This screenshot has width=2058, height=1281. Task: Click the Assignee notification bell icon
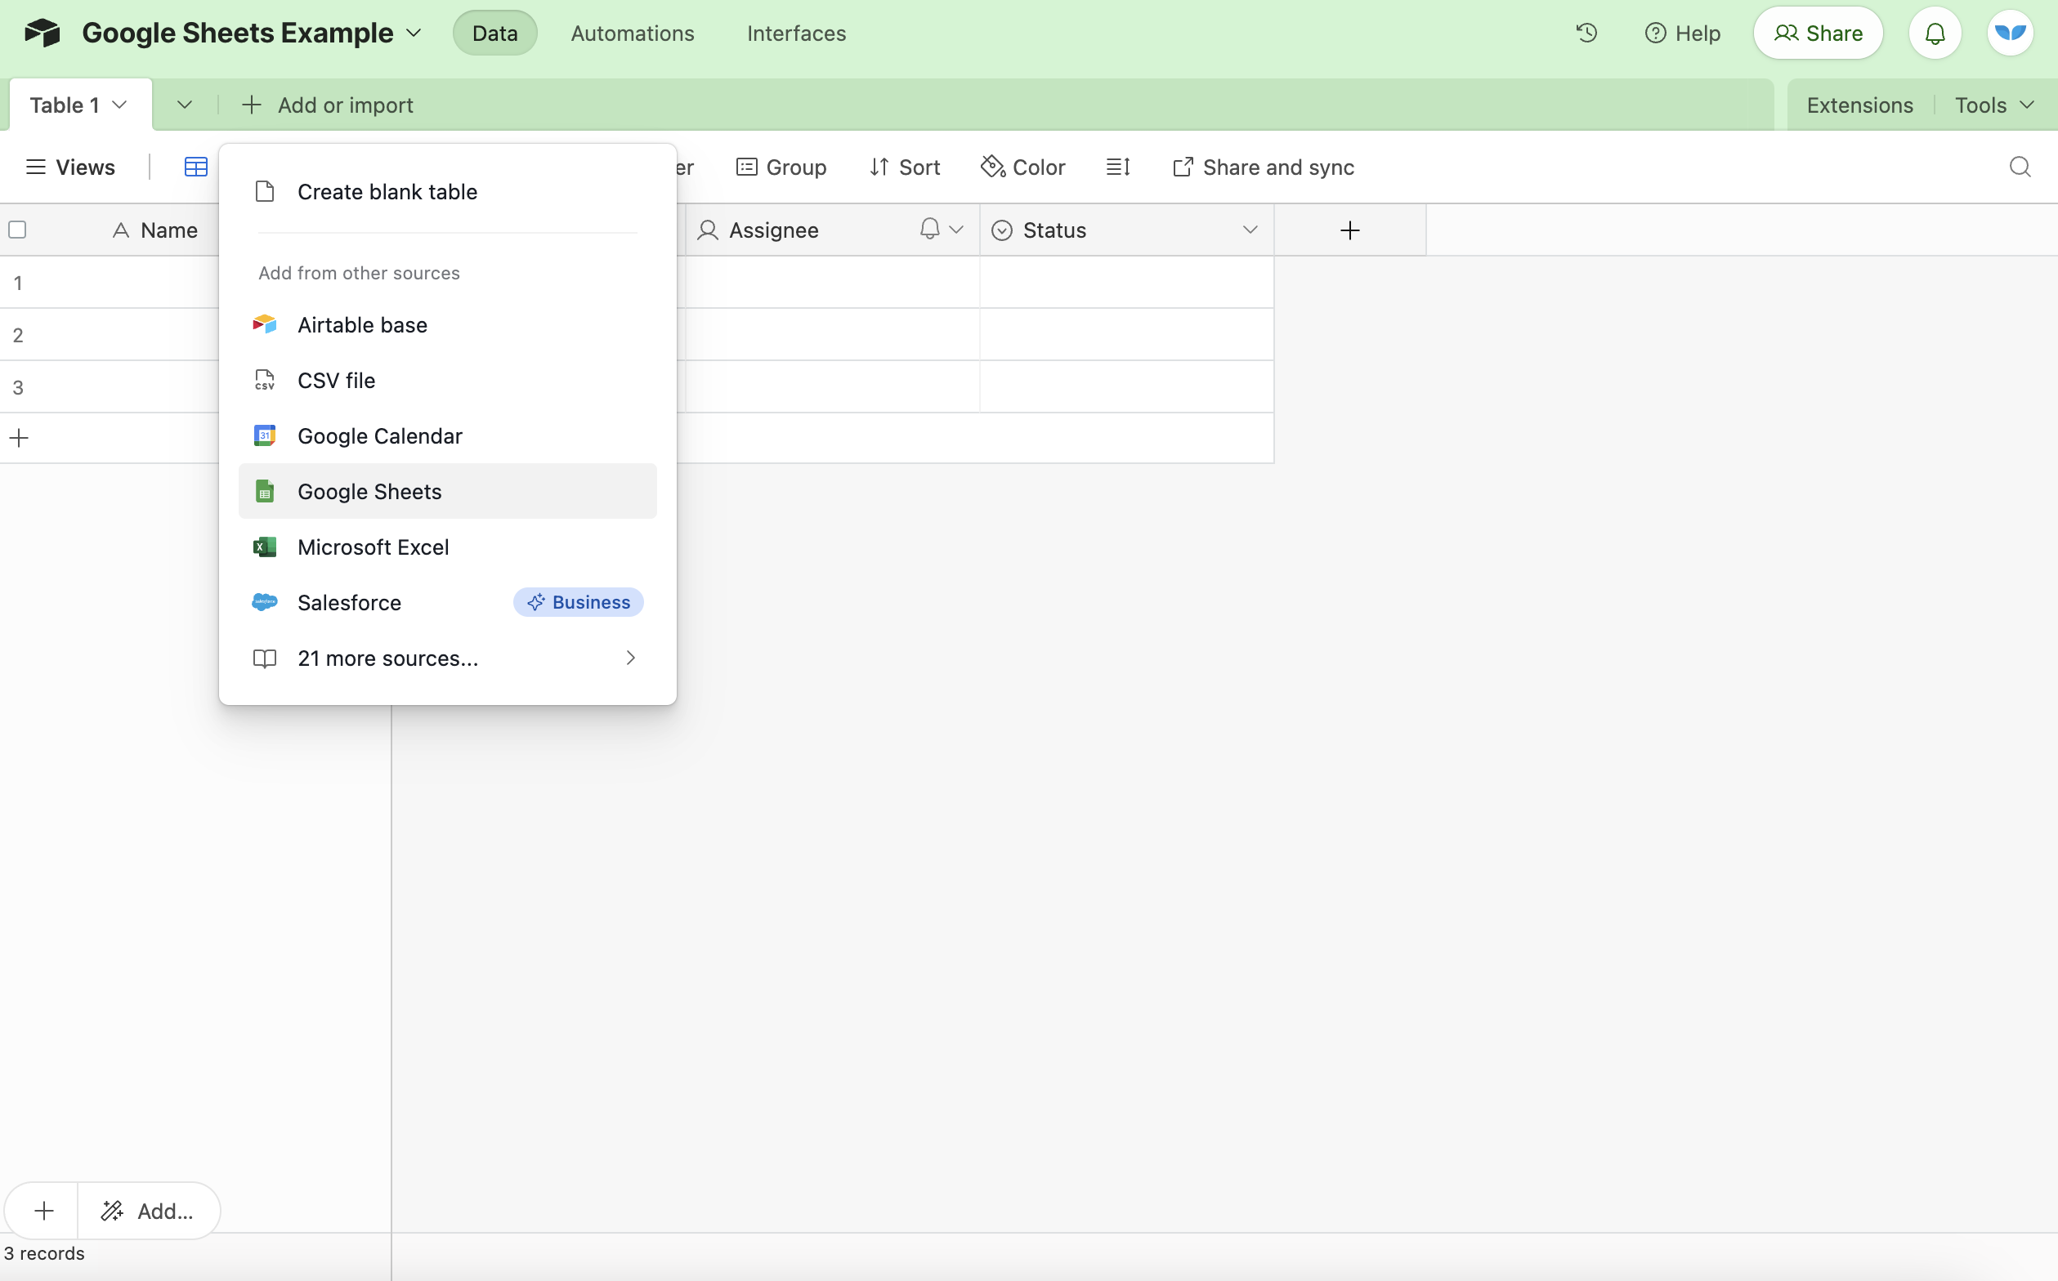click(930, 229)
